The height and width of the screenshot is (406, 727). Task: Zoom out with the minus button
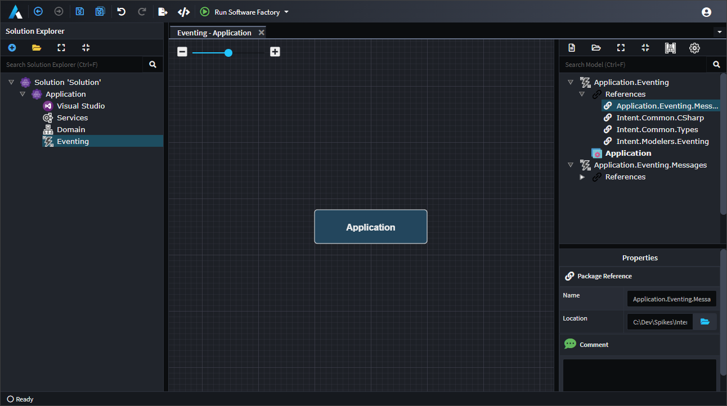point(182,52)
